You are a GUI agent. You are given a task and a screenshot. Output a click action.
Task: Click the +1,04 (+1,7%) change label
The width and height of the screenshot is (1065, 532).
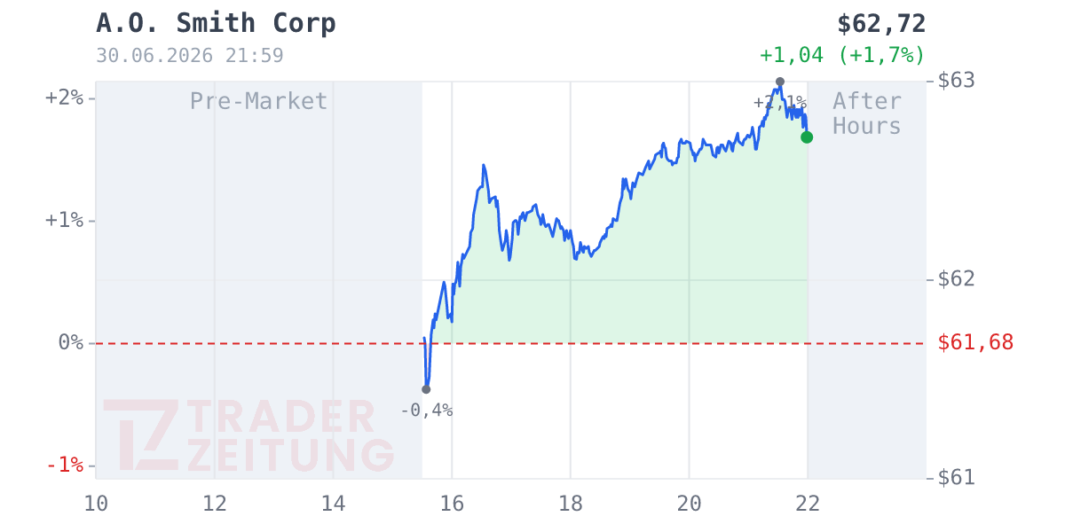842,55
